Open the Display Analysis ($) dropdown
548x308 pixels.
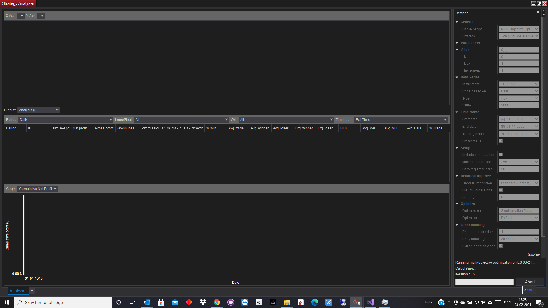click(x=39, y=110)
